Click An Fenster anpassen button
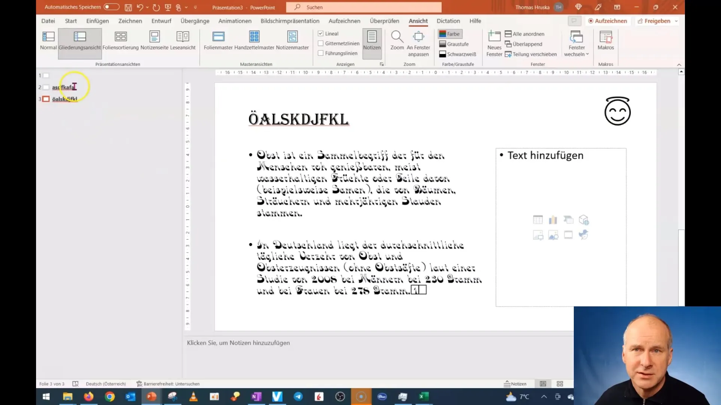 pyautogui.click(x=418, y=40)
